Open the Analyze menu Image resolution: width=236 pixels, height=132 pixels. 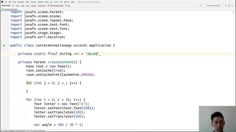point(34,2)
